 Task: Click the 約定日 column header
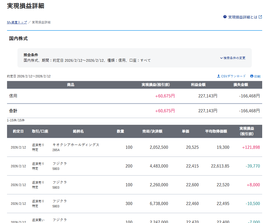click(18, 131)
